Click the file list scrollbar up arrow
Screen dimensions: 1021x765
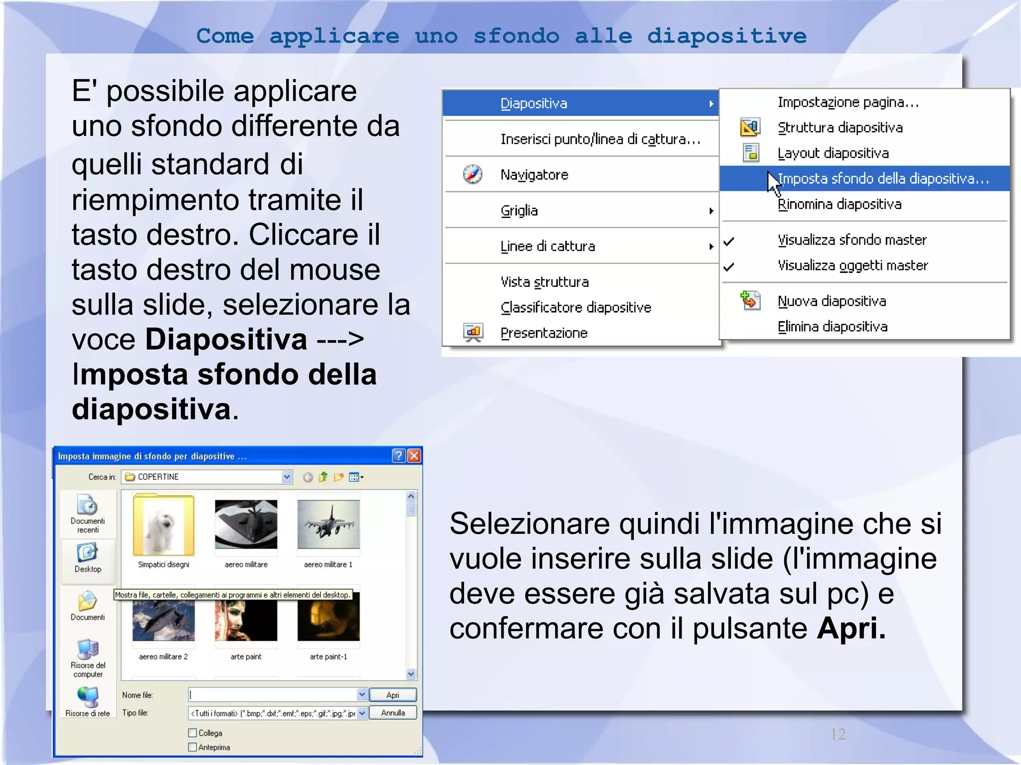point(411,496)
